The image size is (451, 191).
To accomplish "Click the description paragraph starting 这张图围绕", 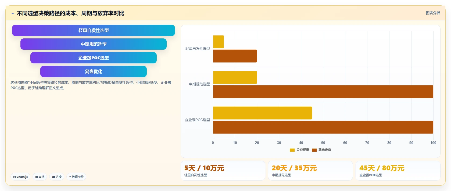I will point(91,85).
